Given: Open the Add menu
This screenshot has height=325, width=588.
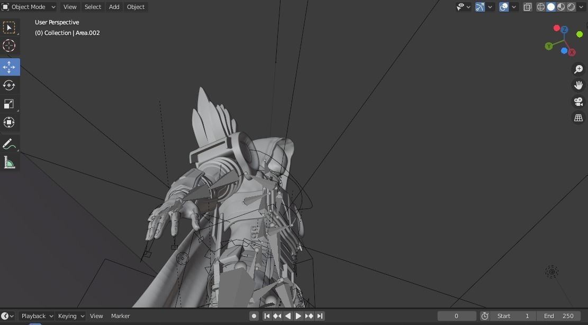Looking at the screenshot, I should [x=114, y=7].
